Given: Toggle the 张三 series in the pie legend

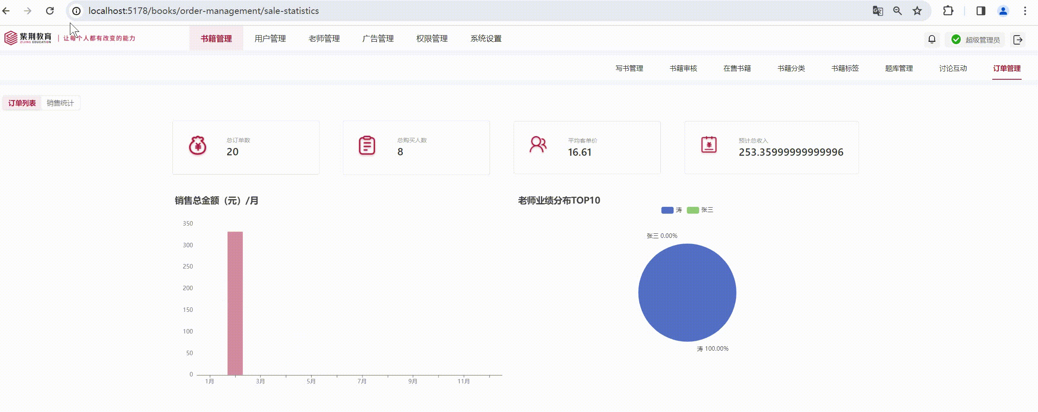Looking at the screenshot, I should pos(700,210).
